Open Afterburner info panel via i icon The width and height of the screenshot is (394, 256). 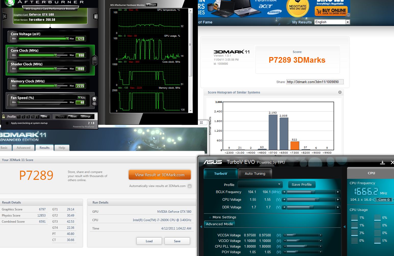click(x=95, y=17)
